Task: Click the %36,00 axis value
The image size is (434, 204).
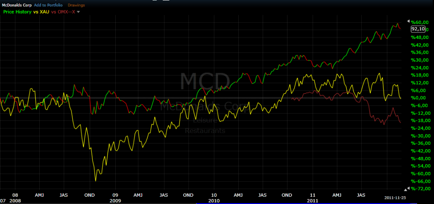Action: click(420, 52)
